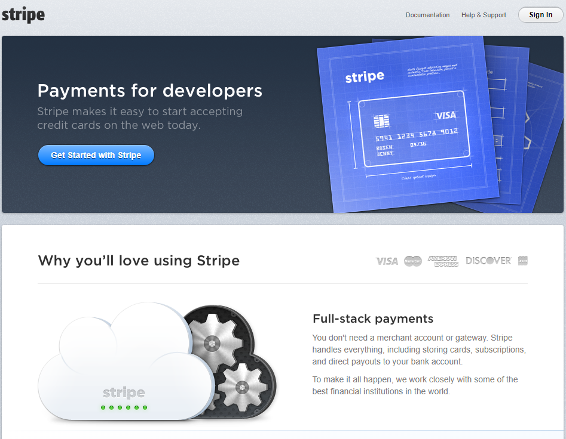The height and width of the screenshot is (439, 566).
Task: Click Why you'll love using Stripe heading
Action: (x=139, y=261)
